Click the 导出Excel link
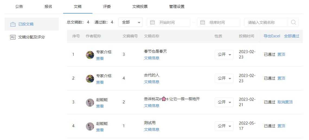Screen dimensions: 309x140 click(272, 36)
